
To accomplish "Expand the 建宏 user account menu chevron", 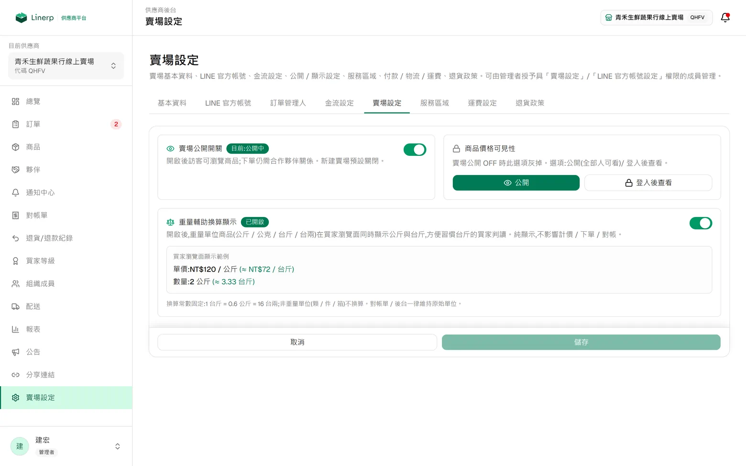I will point(118,446).
